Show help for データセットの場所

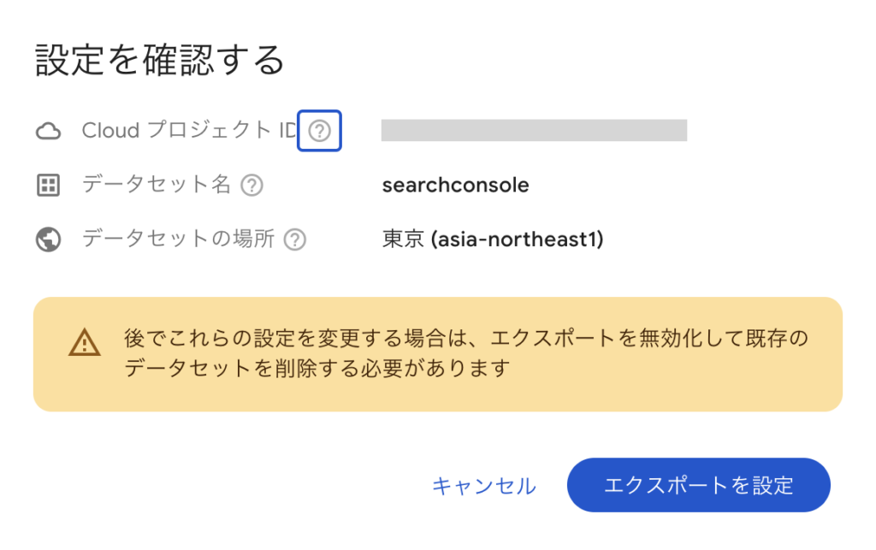point(295,240)
